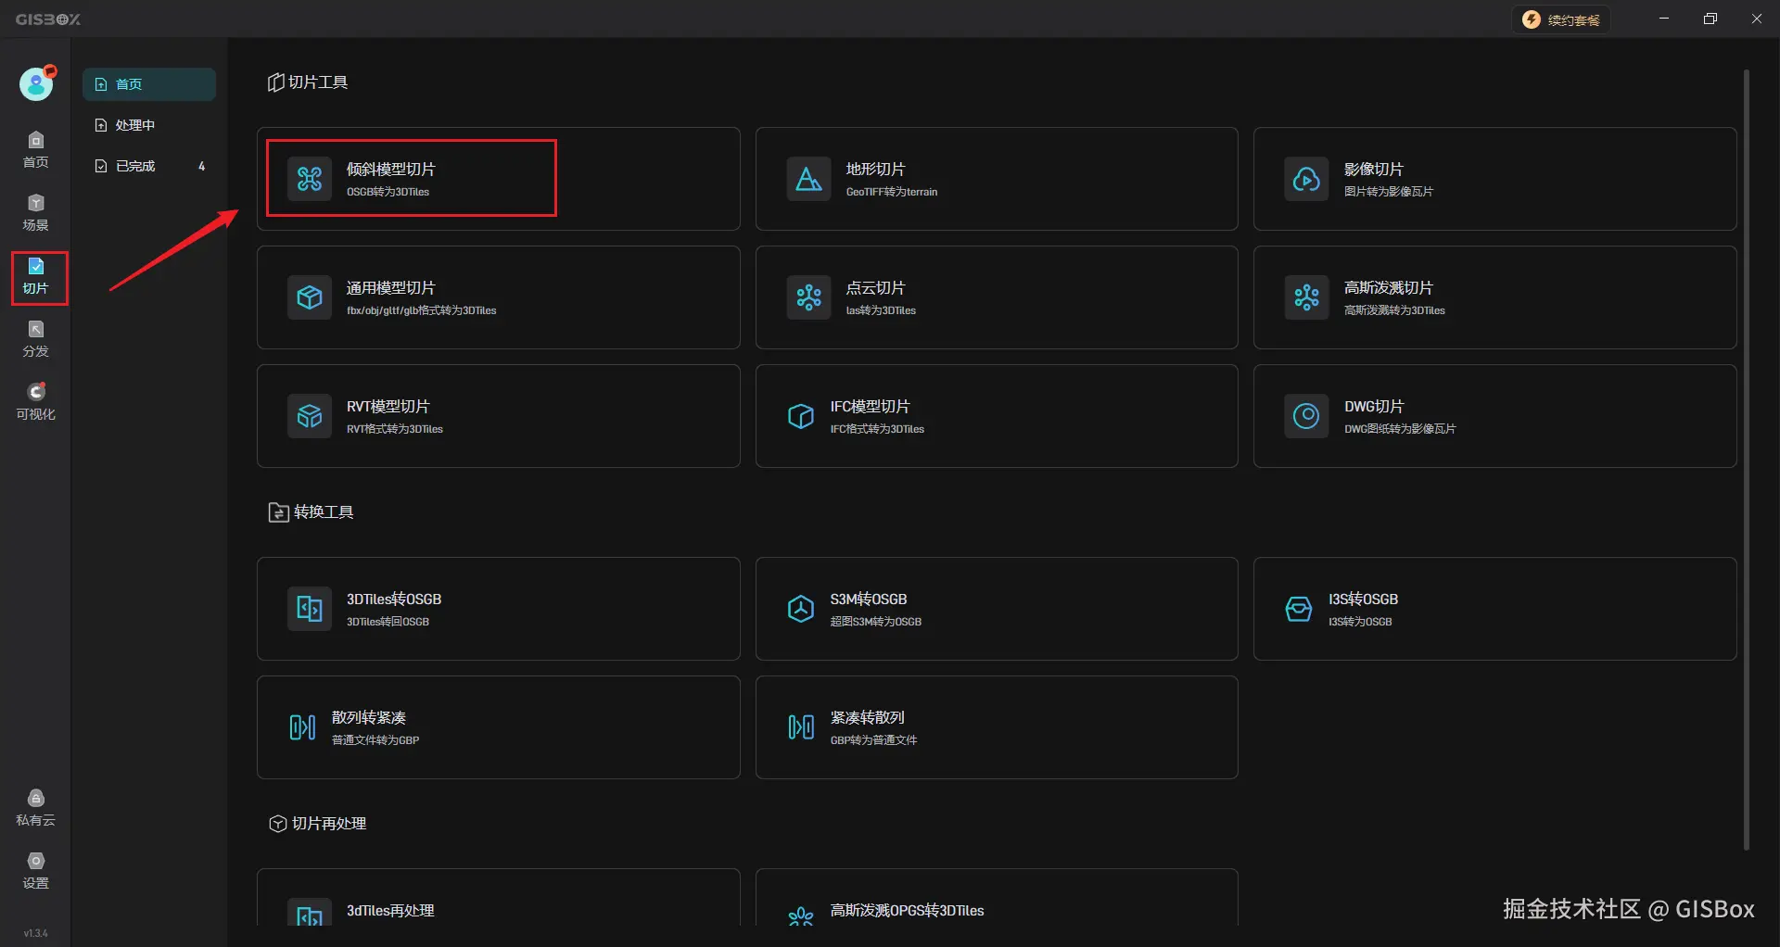Click the las转为3DTiles subtitle text
Viewport: 1780px width, 947px height.
click(881, 310)
